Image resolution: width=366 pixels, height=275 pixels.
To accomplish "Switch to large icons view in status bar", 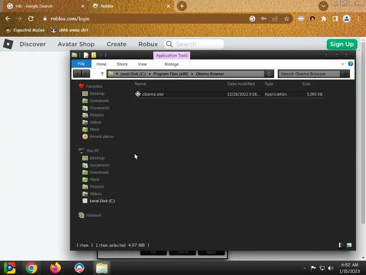I will (349, 245).
